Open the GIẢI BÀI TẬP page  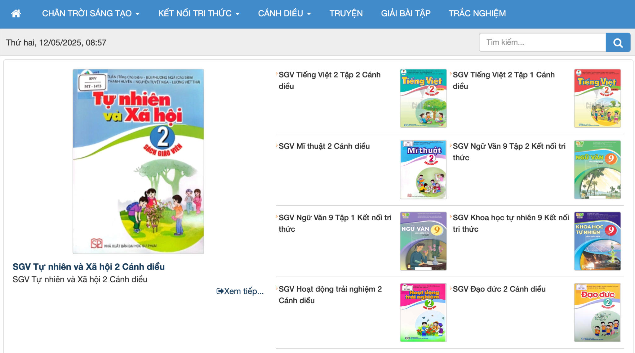coord(405,13)
